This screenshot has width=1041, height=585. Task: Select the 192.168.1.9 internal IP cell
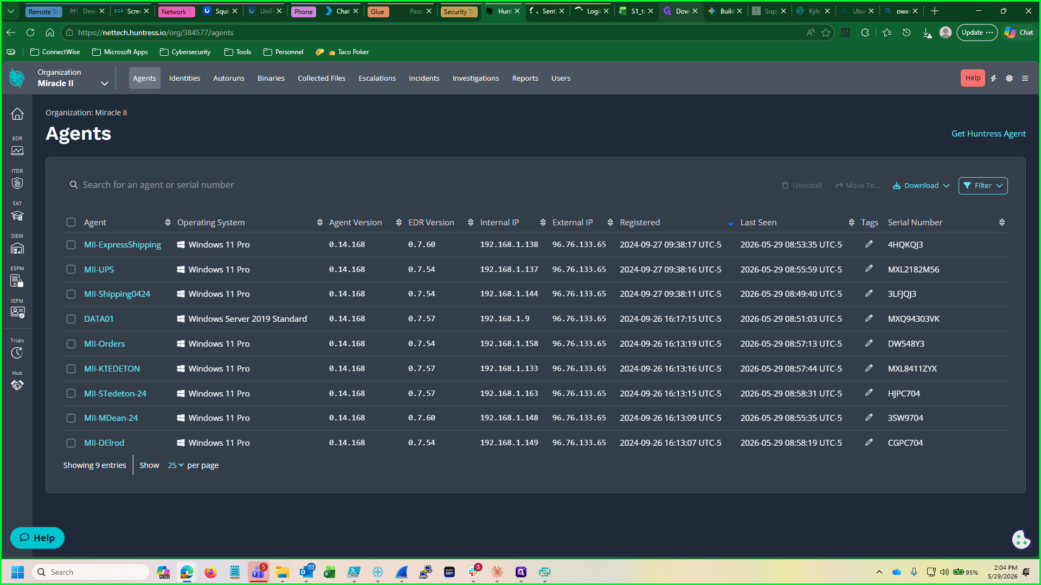(x=504, y=318)
